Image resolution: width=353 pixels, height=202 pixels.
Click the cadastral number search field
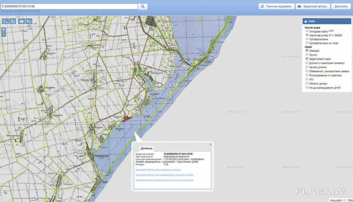click(69, 6)
